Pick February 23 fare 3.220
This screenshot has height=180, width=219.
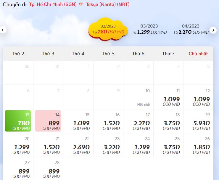pyautogui.click(x=108, y=145)
